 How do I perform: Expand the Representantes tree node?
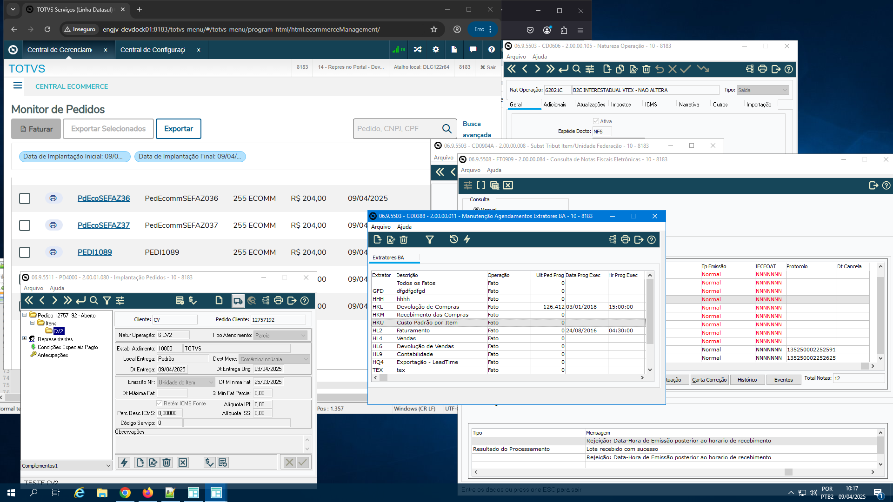coord(25,339)
